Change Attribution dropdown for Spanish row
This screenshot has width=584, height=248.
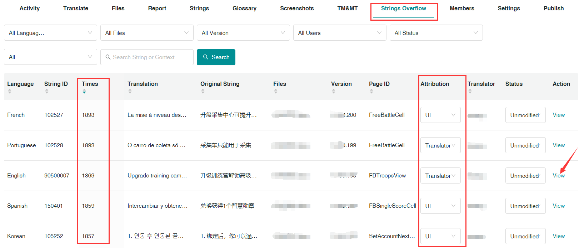pos(440,206)
